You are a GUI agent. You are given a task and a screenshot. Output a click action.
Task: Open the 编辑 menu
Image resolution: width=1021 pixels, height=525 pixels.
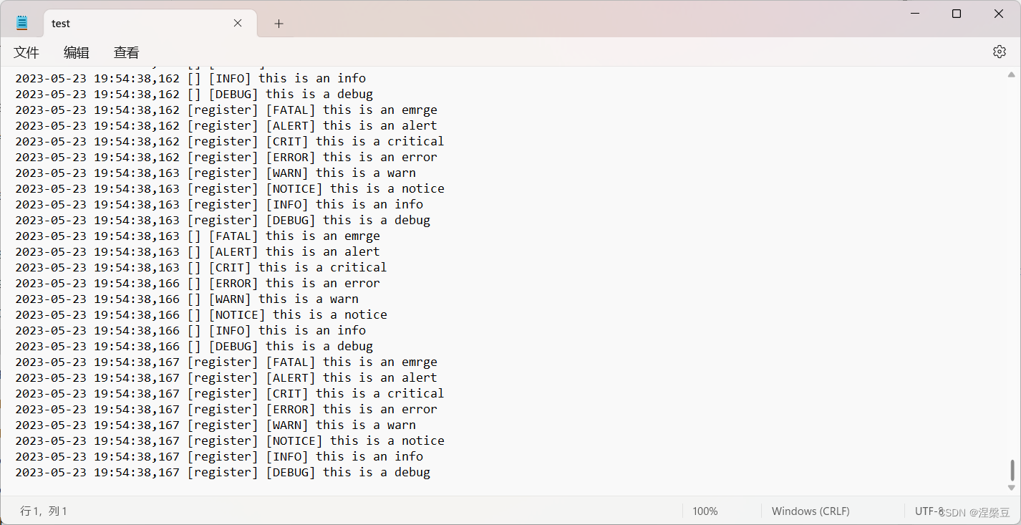point(77,52)
